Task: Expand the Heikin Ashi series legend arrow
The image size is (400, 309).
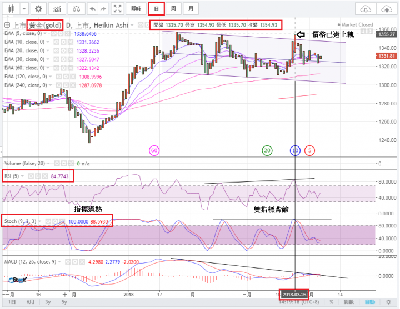Action: 132,25
